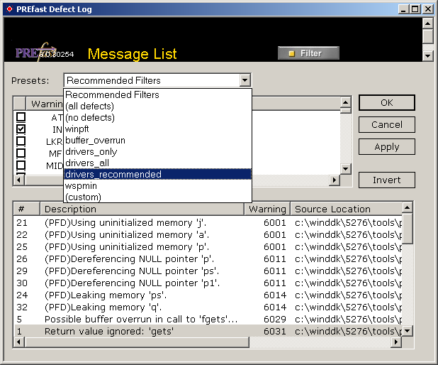Sort by # column header

tap(27, 209)
